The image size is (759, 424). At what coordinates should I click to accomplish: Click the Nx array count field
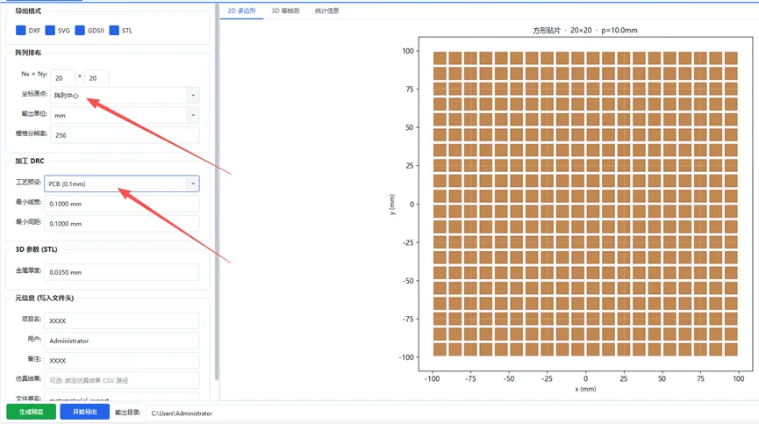coord(63,77)
